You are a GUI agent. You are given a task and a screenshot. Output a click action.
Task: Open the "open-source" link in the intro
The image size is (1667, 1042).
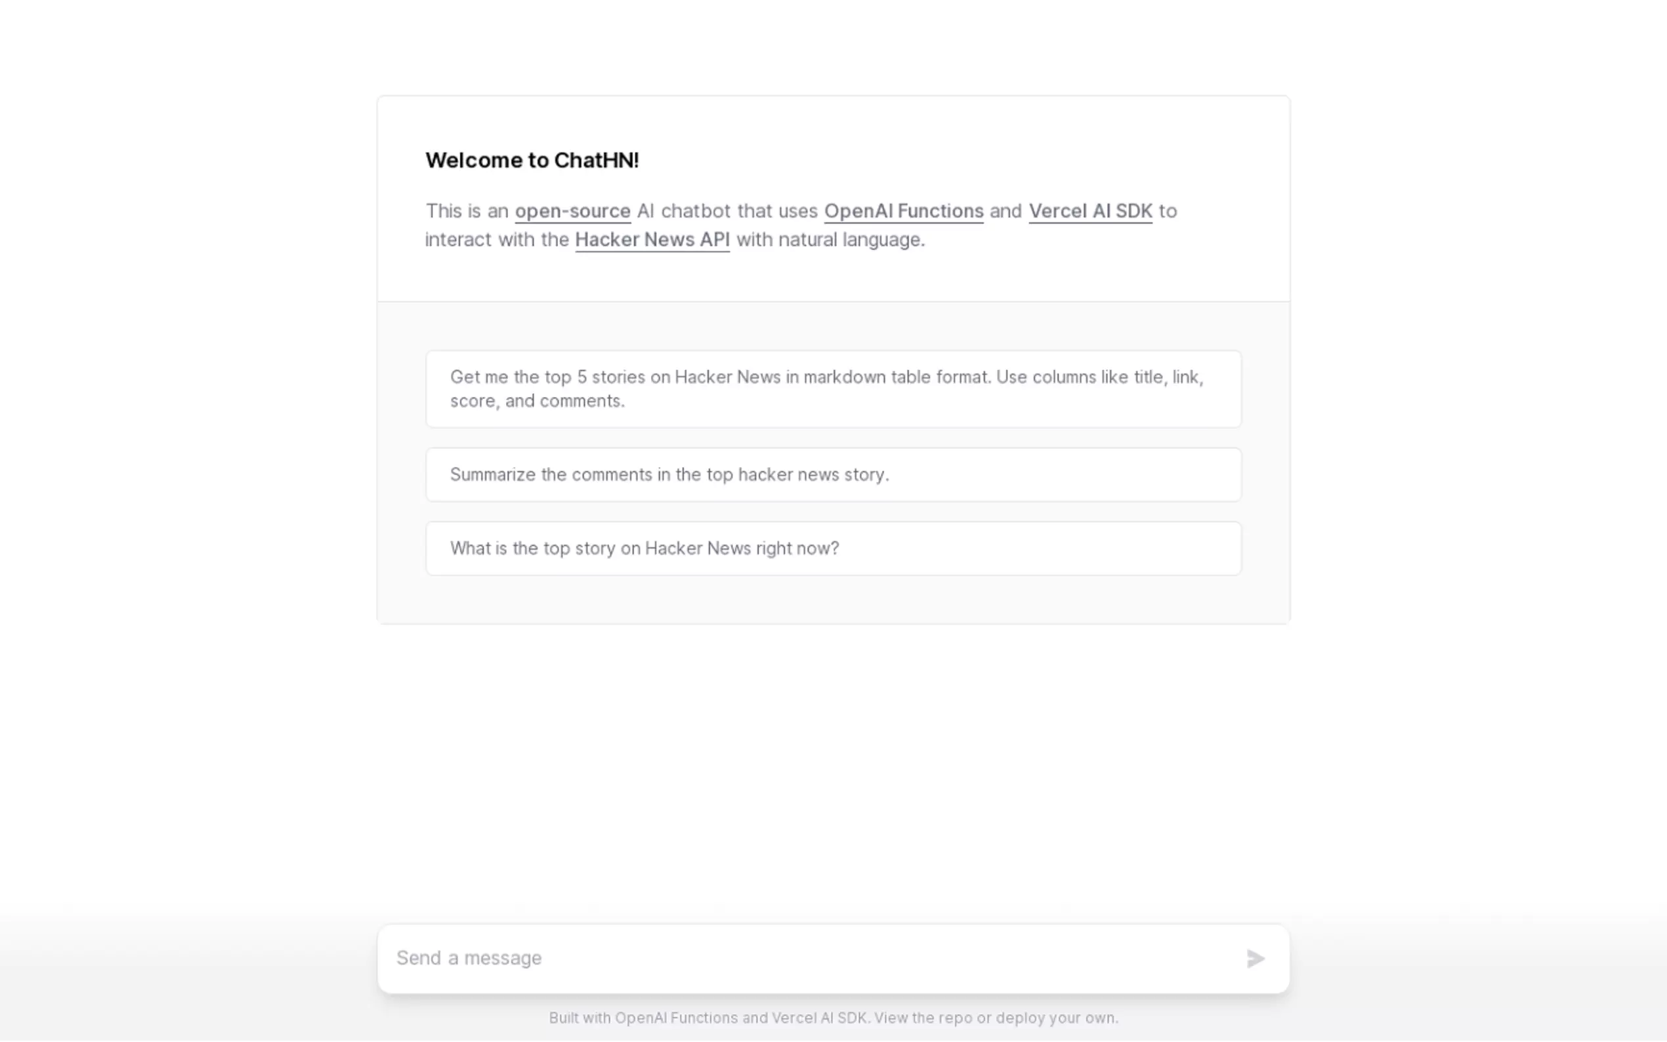572,211
